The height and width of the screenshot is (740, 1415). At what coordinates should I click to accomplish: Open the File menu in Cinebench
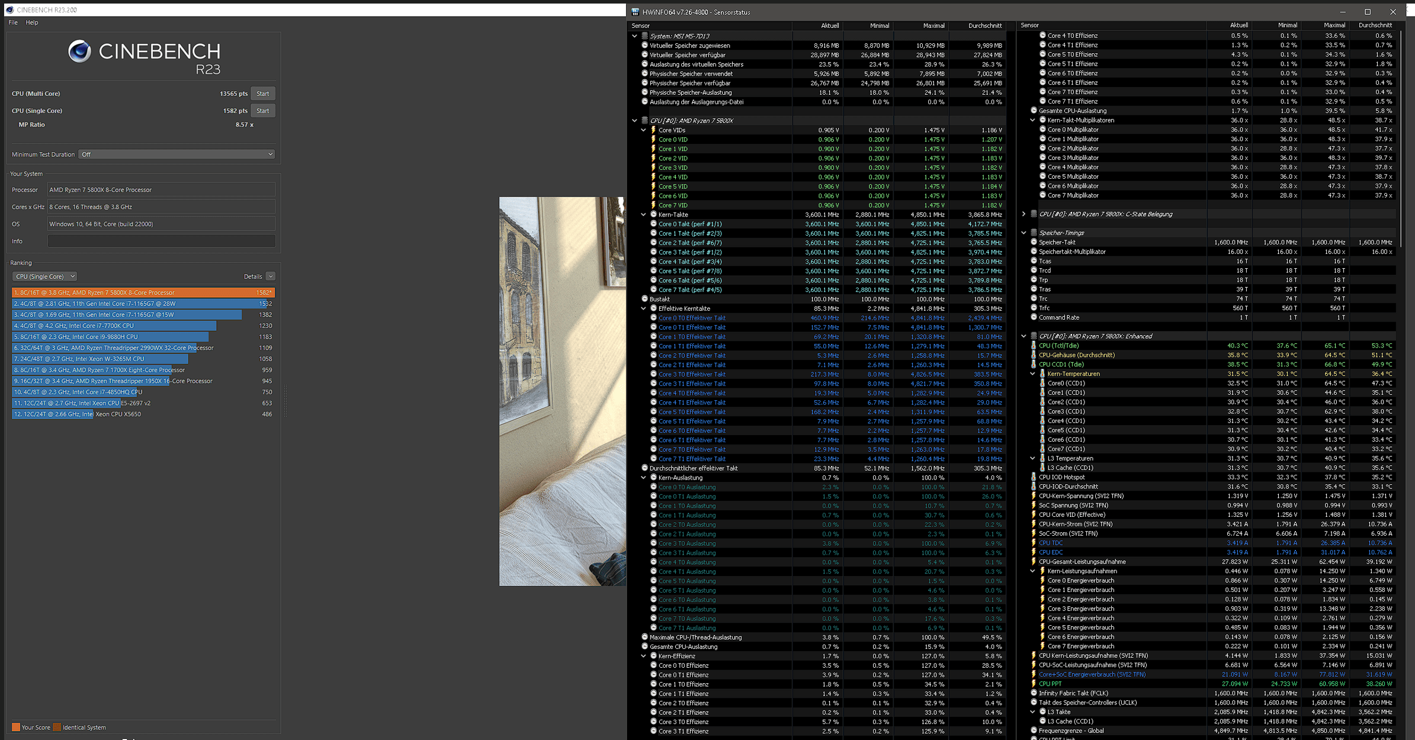pos(13,22)
